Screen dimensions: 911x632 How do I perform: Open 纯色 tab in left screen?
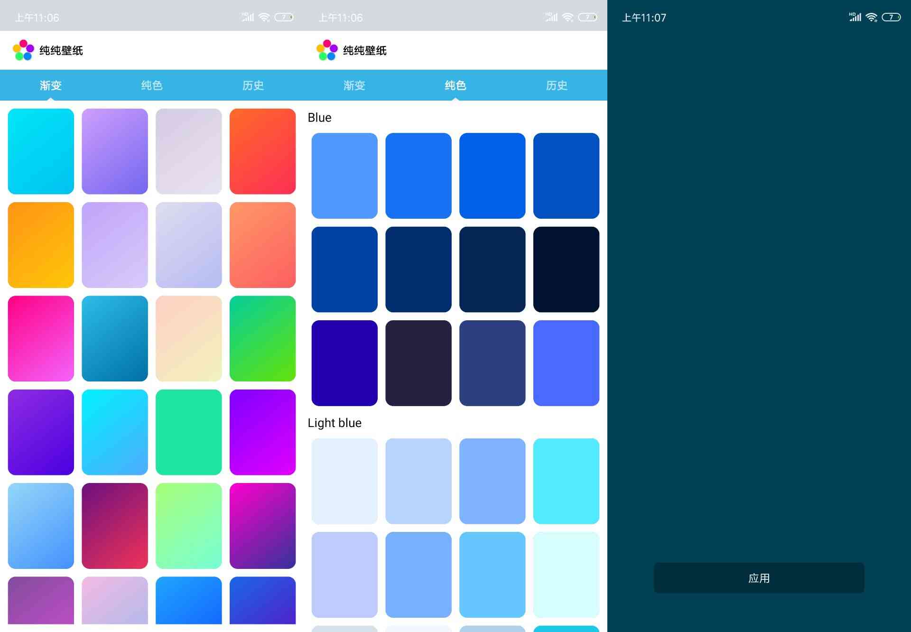[x=152, y=85]
